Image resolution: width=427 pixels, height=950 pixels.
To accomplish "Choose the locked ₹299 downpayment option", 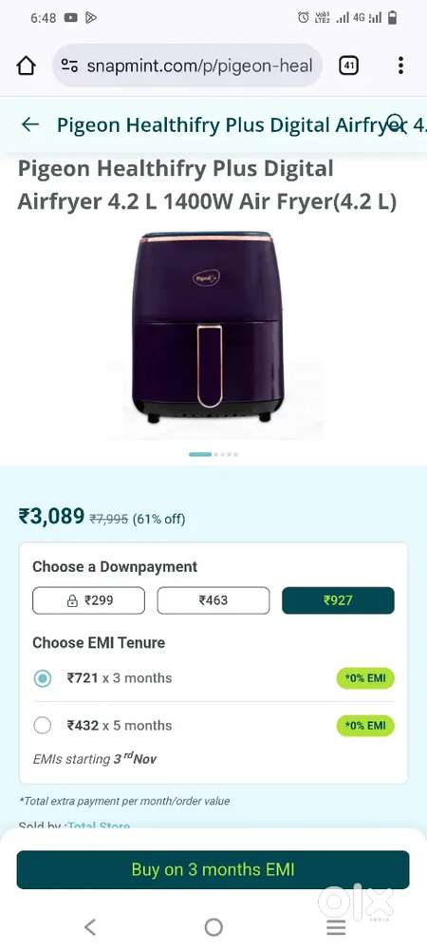I will point(89,600).
